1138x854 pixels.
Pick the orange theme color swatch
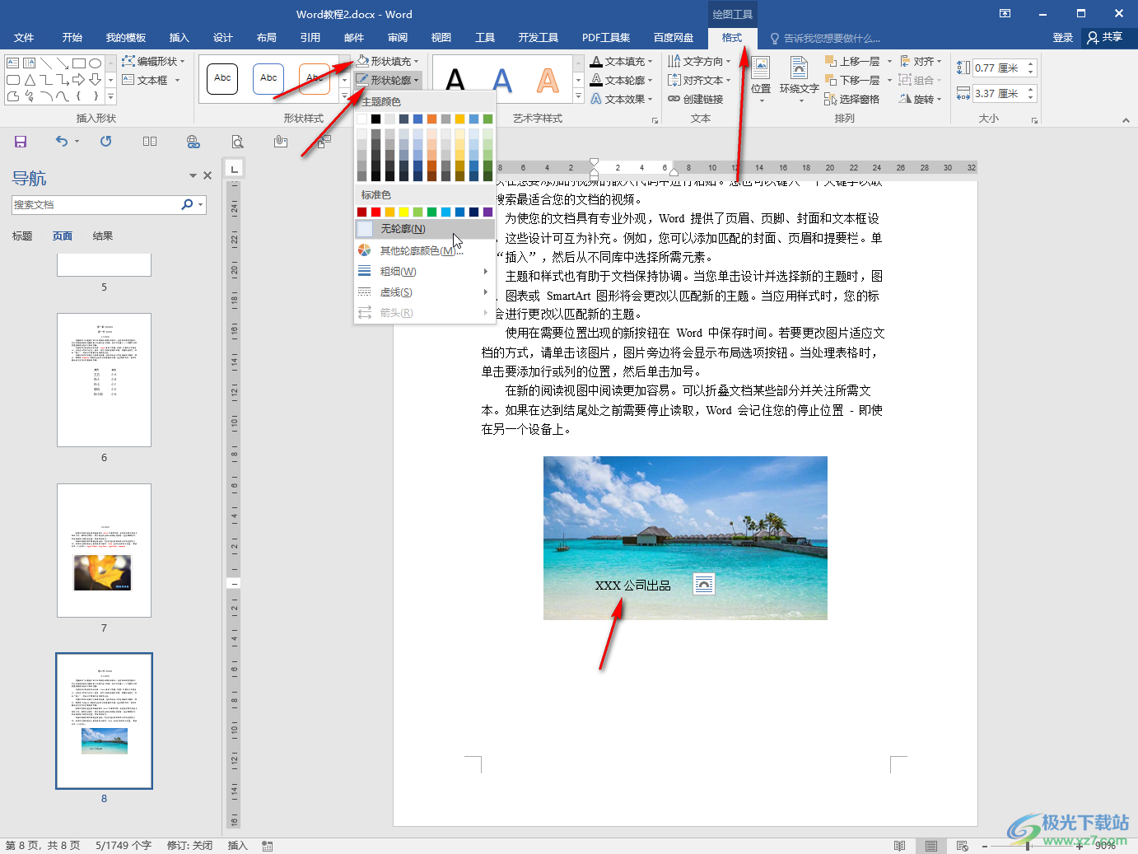coord(431,119)
